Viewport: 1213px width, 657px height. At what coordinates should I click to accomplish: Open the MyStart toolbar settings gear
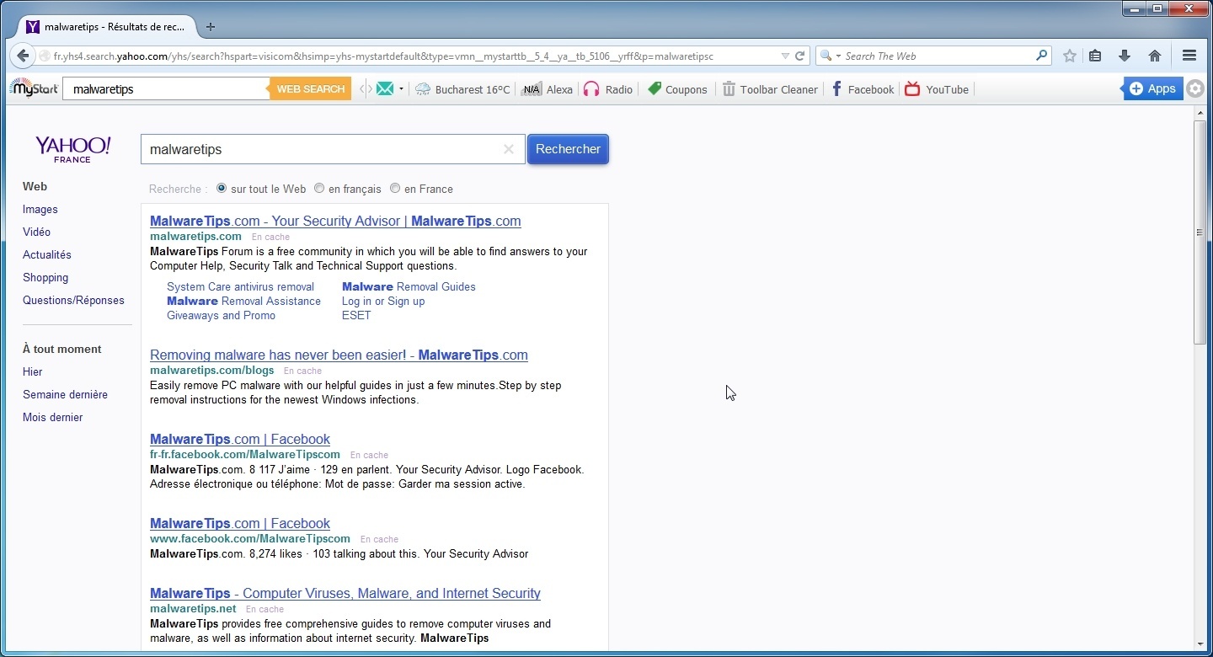point(1194,89)
